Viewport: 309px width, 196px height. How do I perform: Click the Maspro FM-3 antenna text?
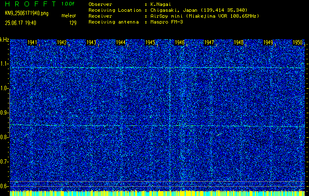[167, 22]
